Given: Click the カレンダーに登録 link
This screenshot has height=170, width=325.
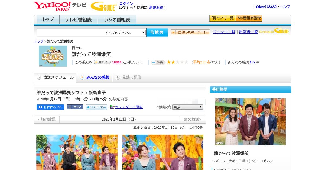Looking at the screenshot, I should pos(129,107).
